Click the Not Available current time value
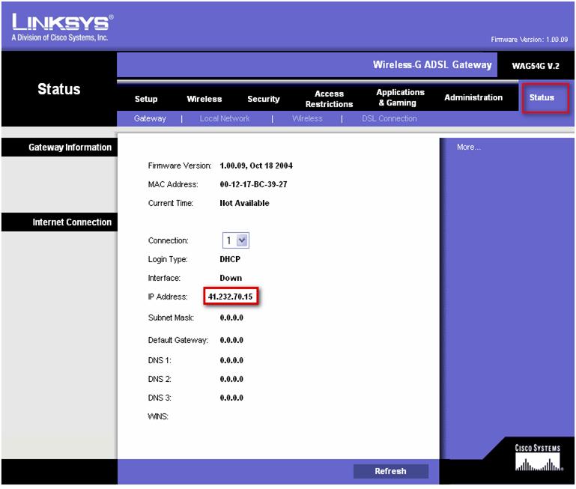Viewport: 576px width, 489px height. click(x=244, y=203)
